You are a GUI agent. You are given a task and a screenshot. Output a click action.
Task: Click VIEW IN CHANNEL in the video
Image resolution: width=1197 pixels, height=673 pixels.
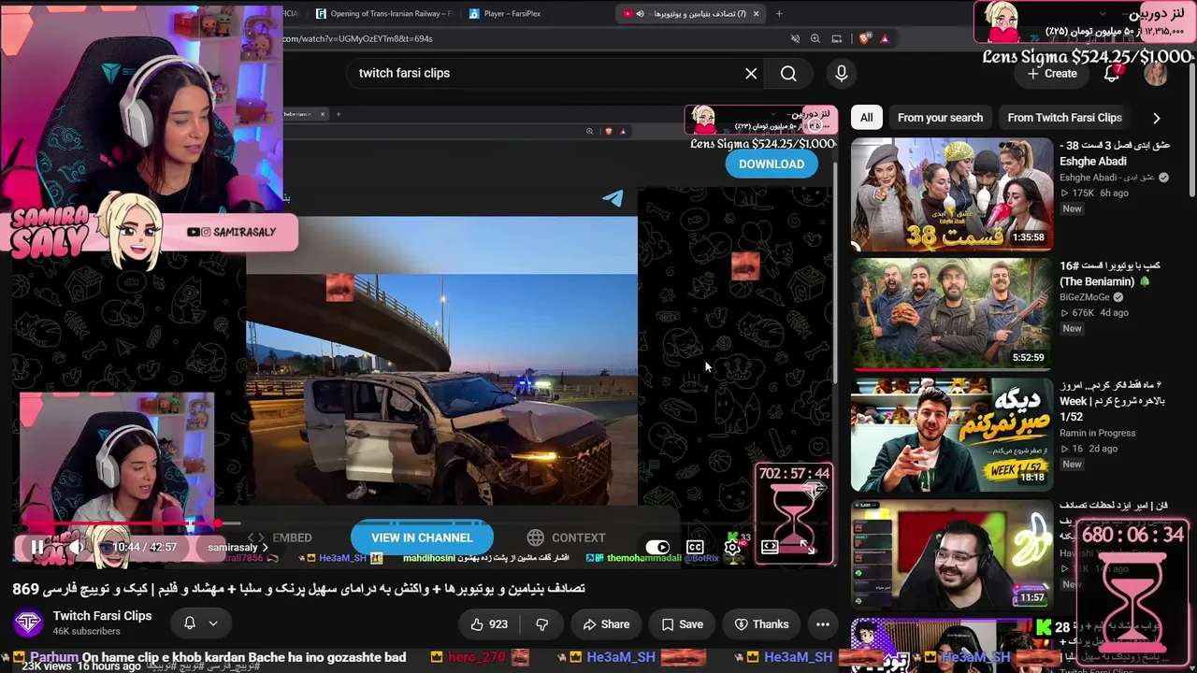pos(422,537)
